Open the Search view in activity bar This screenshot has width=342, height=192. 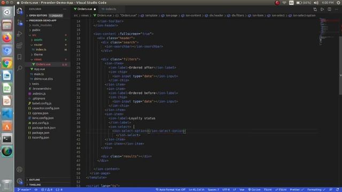point(19,68)
